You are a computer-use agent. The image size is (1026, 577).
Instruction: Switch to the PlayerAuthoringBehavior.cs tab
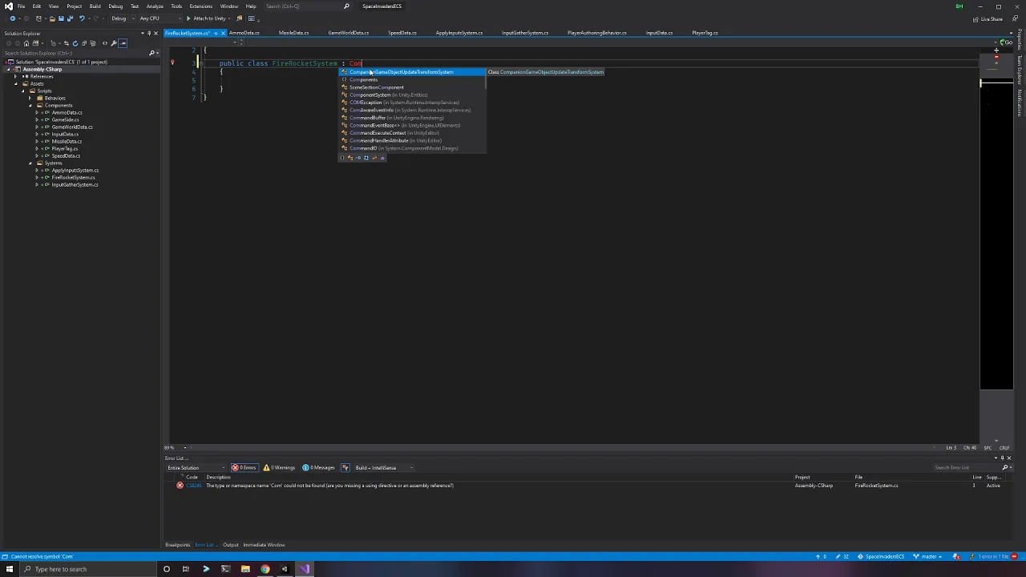(596, 33)
